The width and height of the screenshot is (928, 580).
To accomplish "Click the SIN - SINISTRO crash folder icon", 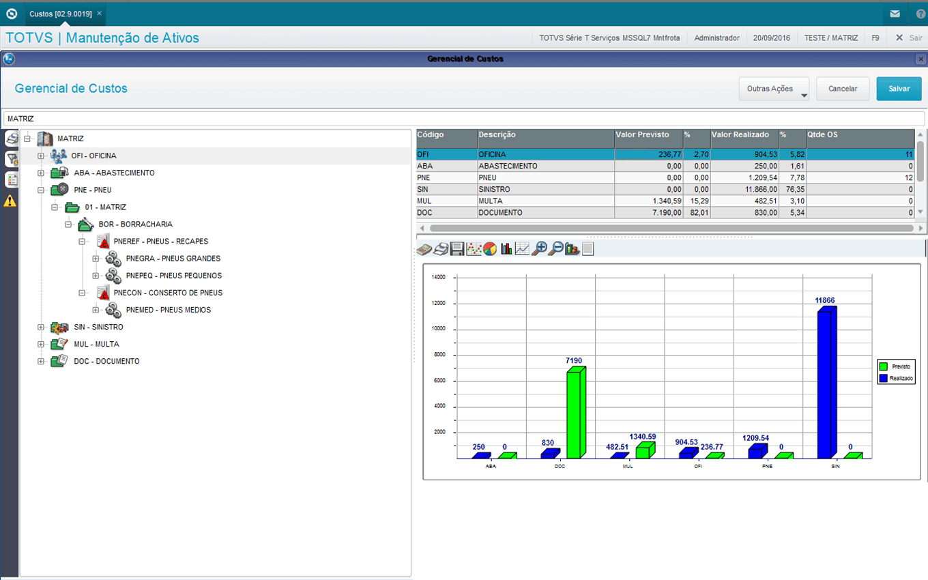I will pos(59,327).
